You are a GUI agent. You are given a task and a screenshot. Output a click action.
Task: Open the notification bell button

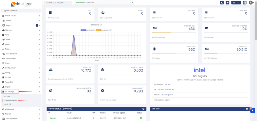[252, 110]
